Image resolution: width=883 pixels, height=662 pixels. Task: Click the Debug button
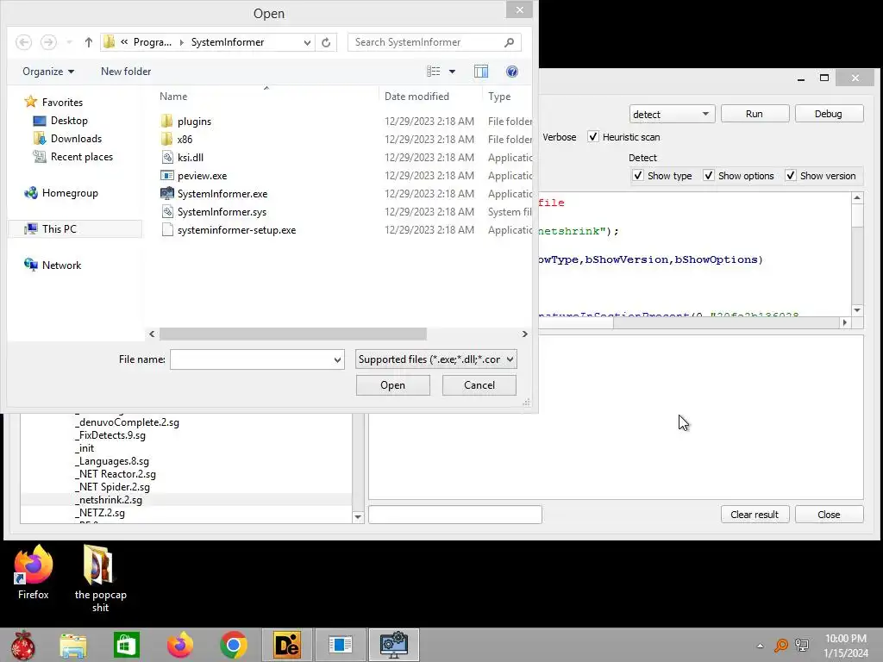pos(829,114)
